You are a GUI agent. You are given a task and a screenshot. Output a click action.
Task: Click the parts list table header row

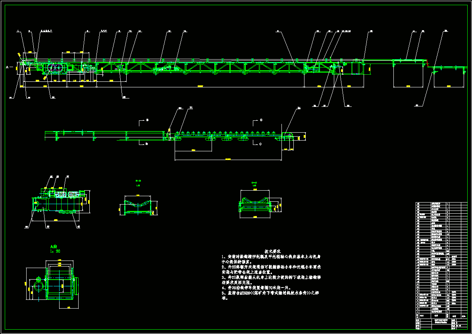click(441, 316)
